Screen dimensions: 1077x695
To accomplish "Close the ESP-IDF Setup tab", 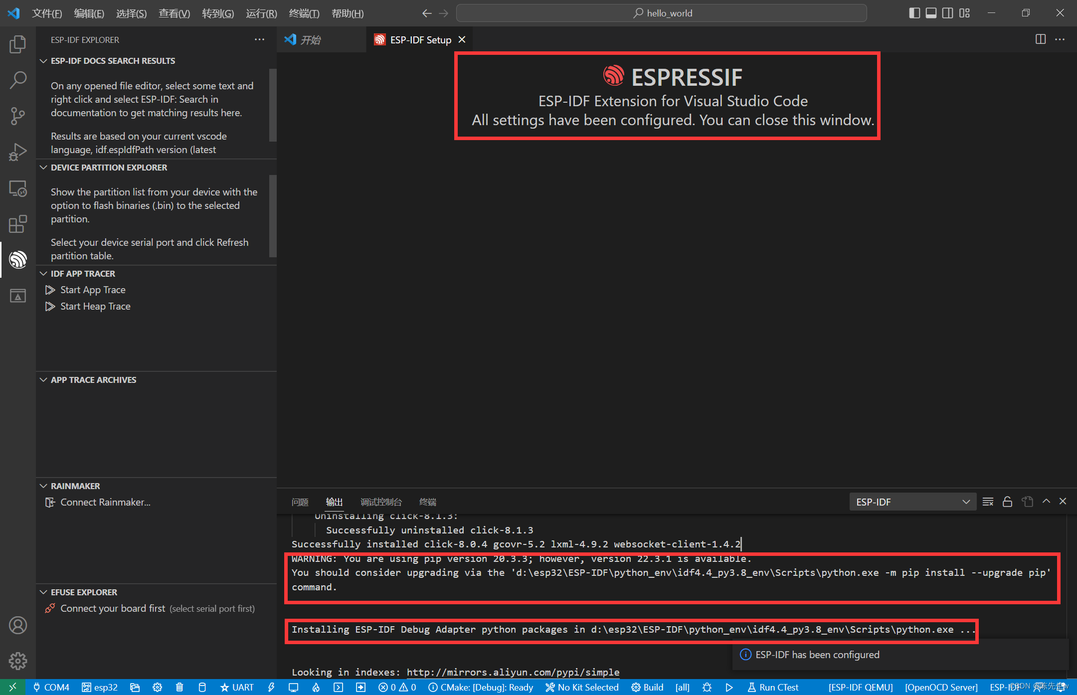I will click(x=462, y=39).
